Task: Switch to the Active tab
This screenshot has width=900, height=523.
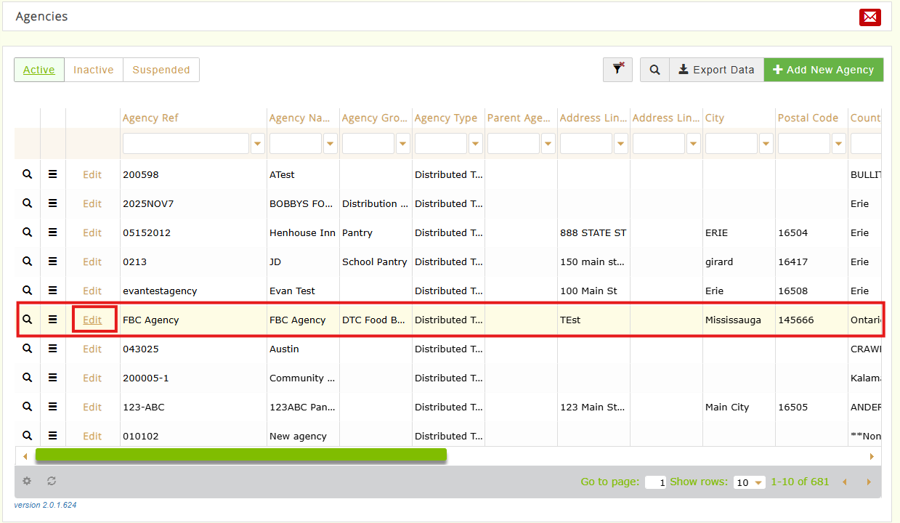Action: [x=39, y=70]
